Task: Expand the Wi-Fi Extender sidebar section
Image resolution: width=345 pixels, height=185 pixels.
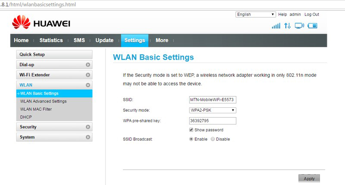Action: point(54,75)
